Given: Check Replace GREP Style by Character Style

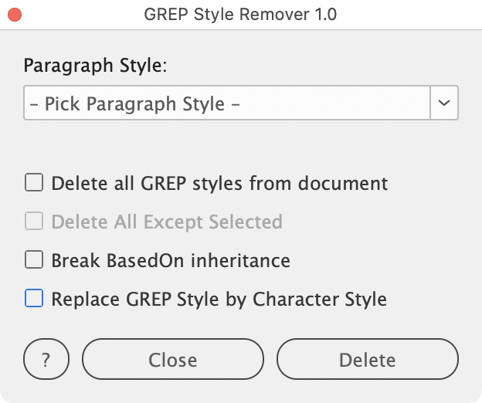Looking at the screenshot, I should pos(34,299).
